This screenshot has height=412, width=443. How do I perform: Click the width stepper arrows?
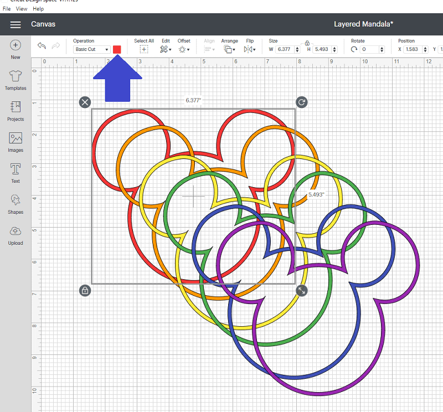(x=297, y=49)
